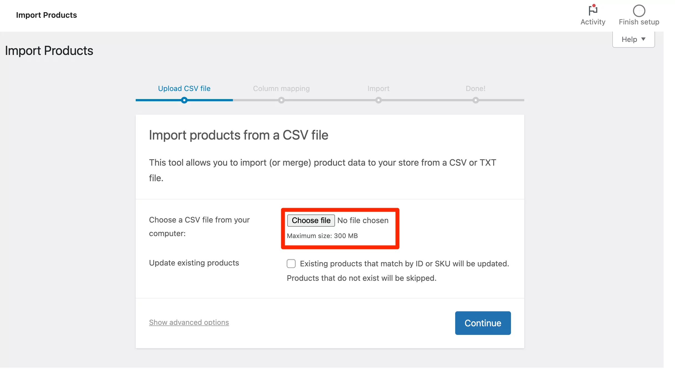Toggle the Update existing products option
This screenshot has height=379, width=675.
(291, 263)
